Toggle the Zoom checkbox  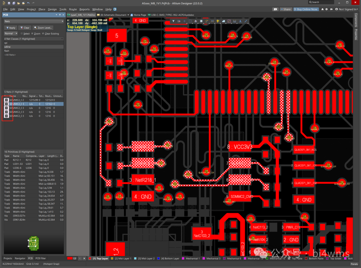pos(32,33)
